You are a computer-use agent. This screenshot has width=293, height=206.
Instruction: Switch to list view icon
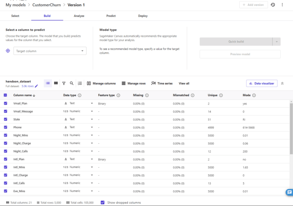48,83
